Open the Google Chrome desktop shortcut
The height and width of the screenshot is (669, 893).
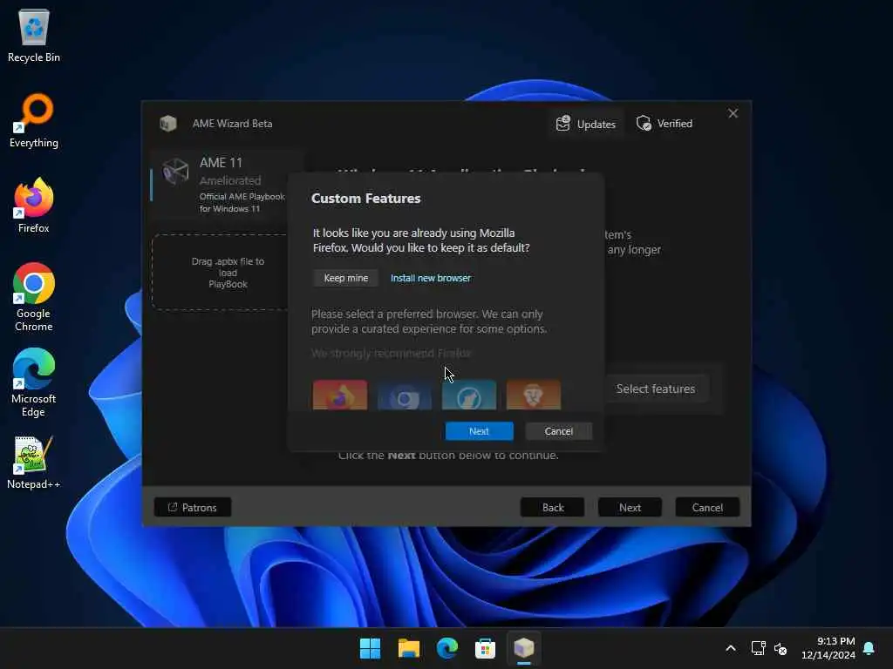34,297
